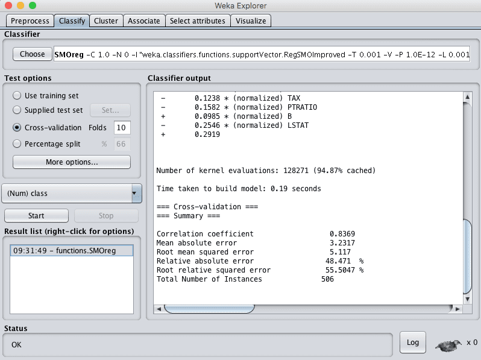Click the horizontal scroll right arrow
Viewport: 481px width, 360px height.
click(x=457, y=309)
